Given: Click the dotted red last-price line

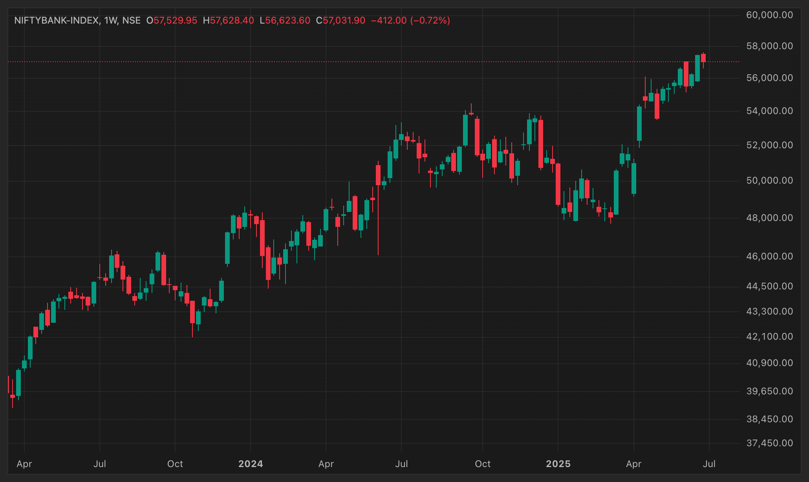Looking at the screenshot, I should point(373,62).
